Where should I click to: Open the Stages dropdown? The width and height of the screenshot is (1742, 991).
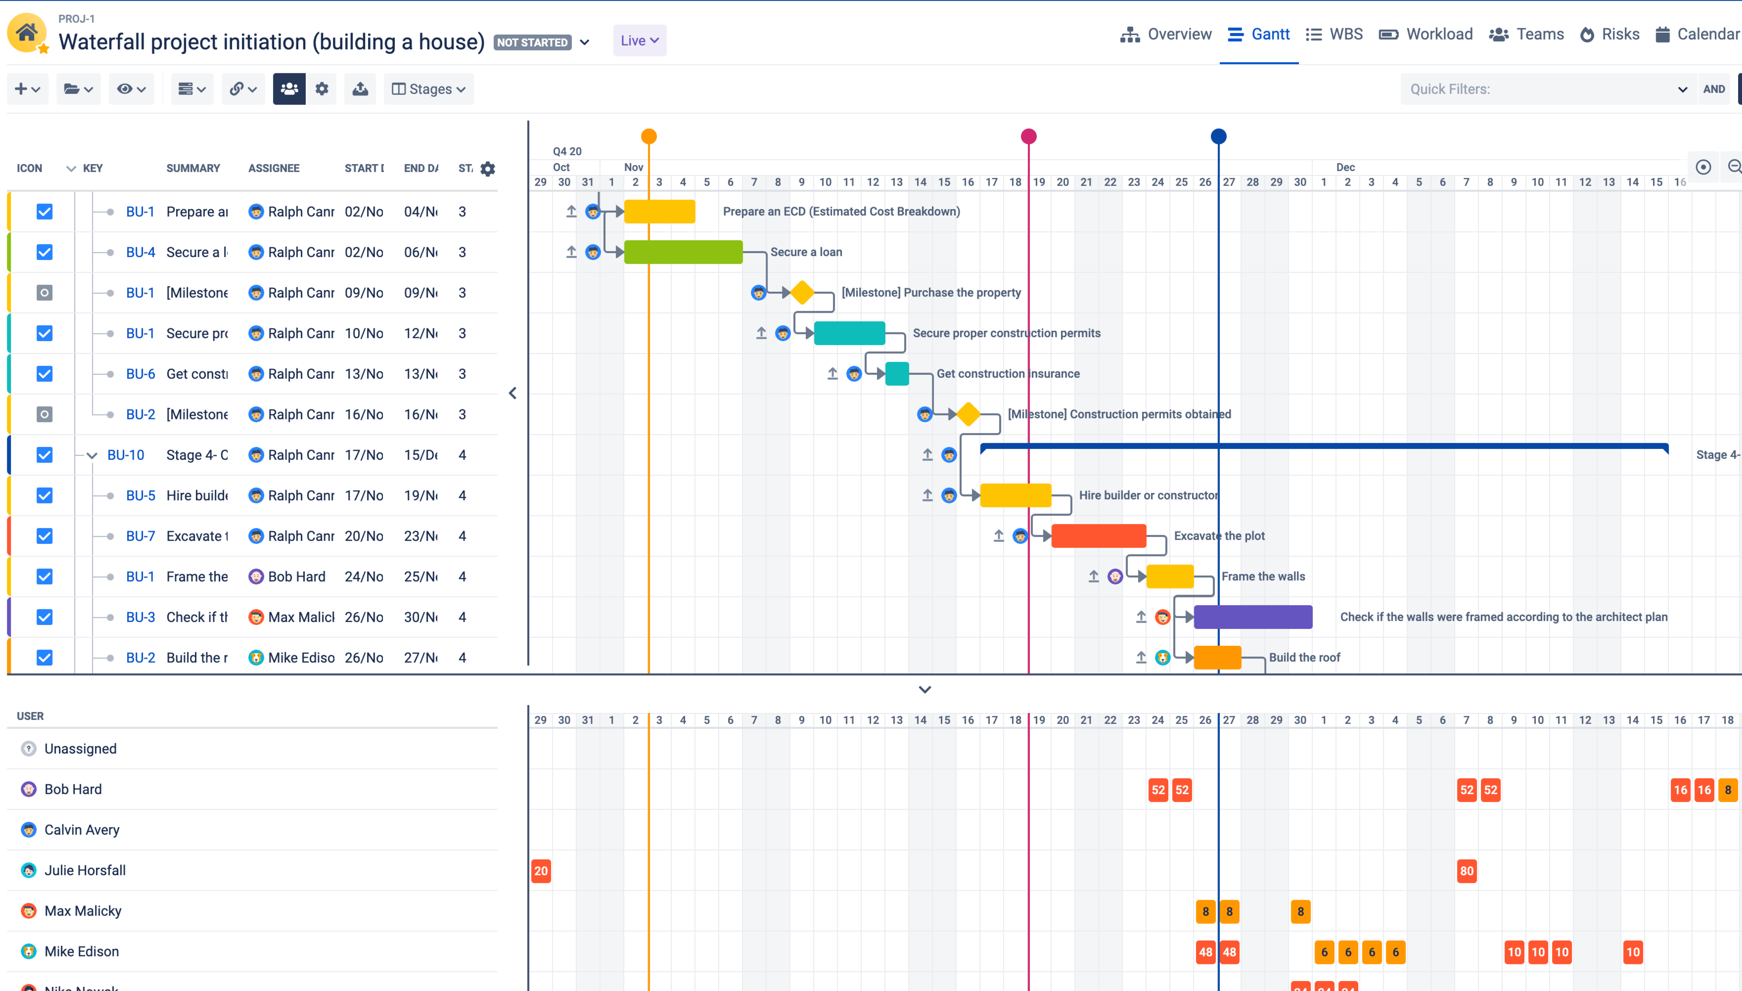pyautogui.click(x=429, y=89)
